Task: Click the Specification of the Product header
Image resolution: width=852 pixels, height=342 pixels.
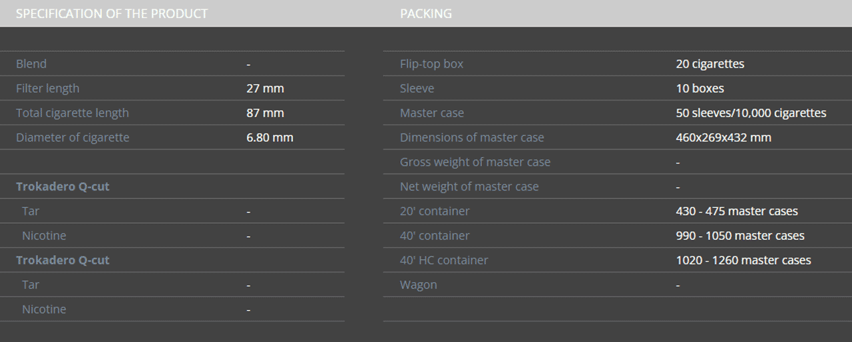Action: [x=112, y=13]
